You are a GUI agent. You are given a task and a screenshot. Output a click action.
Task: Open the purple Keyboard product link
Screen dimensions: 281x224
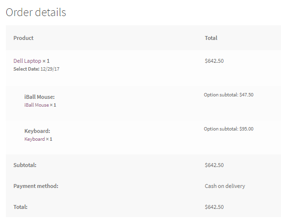pos(35,139)
